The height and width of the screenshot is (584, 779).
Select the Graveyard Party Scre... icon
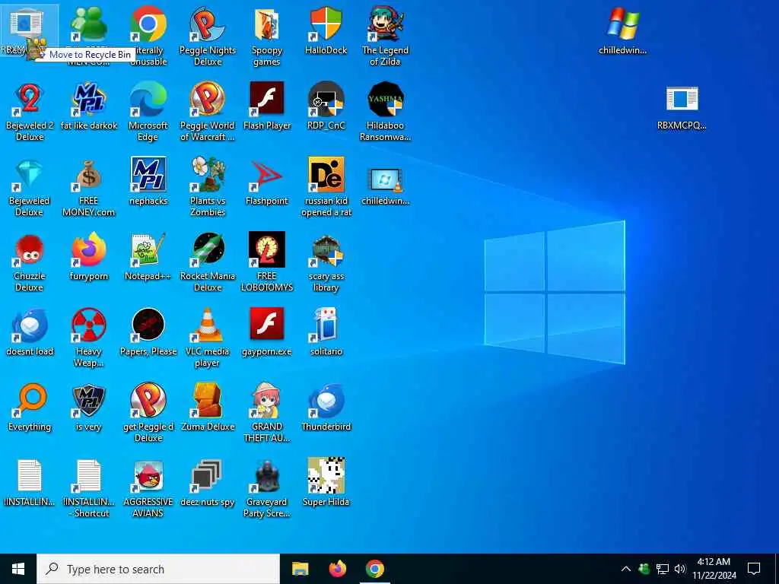click(267, 476)
